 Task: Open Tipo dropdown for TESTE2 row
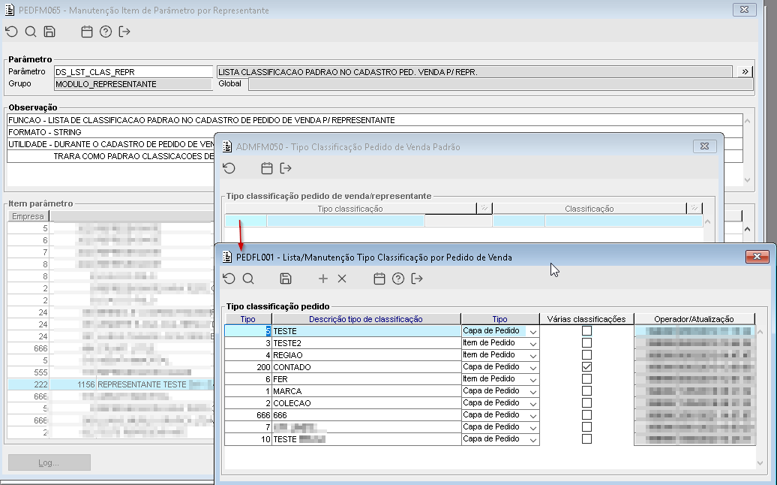click(x=533, y=343)
